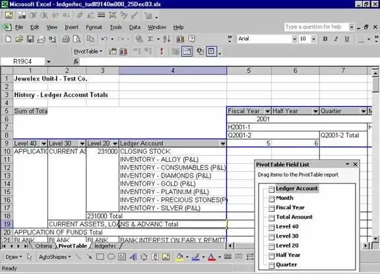Select the Rectangle drawing tool
This screenshot has height=274, width=380.
(100, 257)
